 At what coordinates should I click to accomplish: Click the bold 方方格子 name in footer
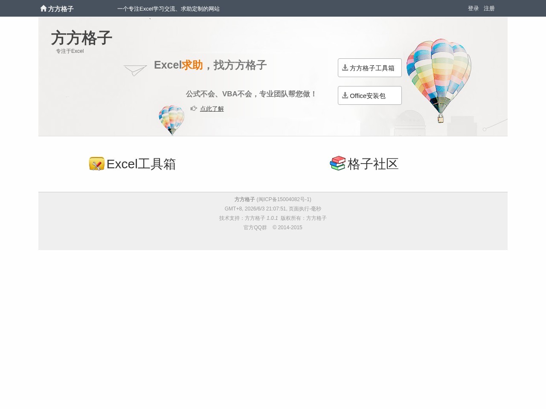pyautogui.click(x=244, y=199)
